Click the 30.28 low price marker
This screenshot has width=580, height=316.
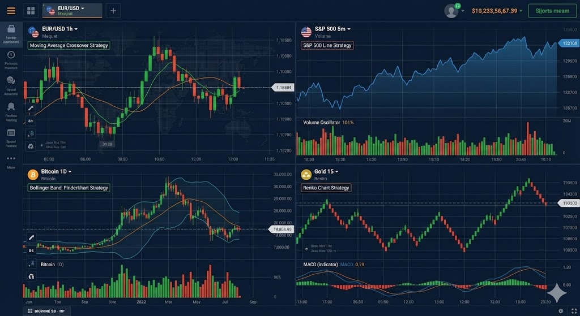click(x=107, y=144)
